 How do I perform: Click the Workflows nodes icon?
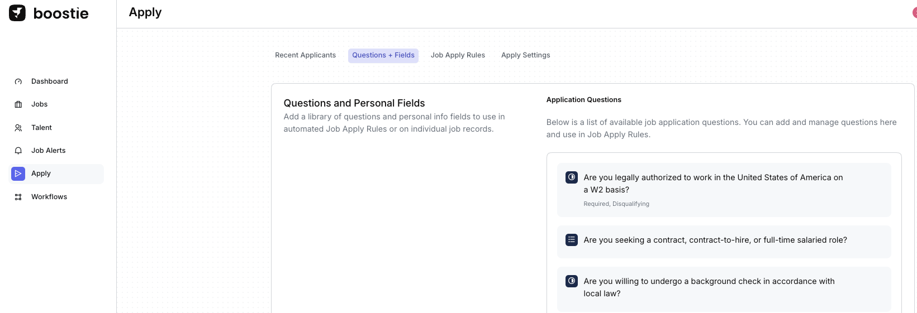pos(18,197)
